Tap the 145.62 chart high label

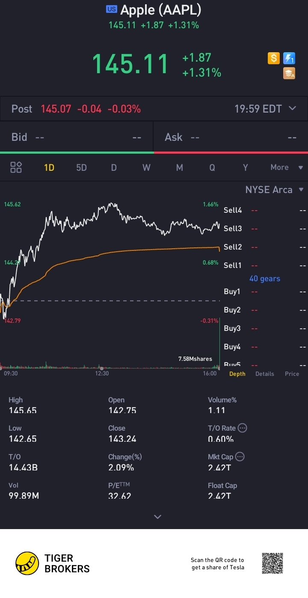point(12,204)
